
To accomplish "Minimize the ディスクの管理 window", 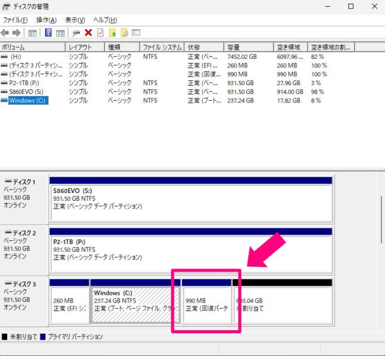I will pyautogui.click(x=327, y=7).
